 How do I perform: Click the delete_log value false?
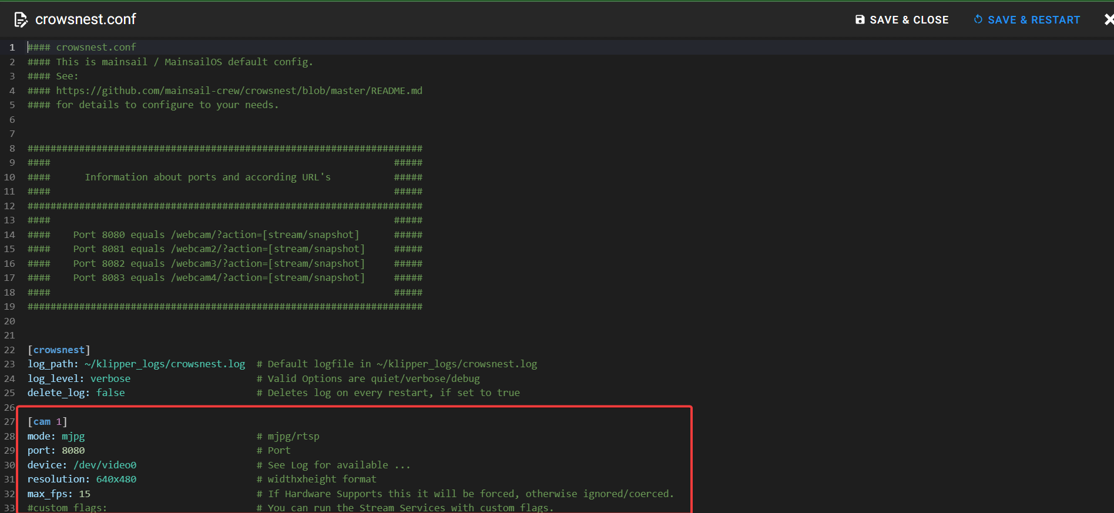click(x=110, y=393)
